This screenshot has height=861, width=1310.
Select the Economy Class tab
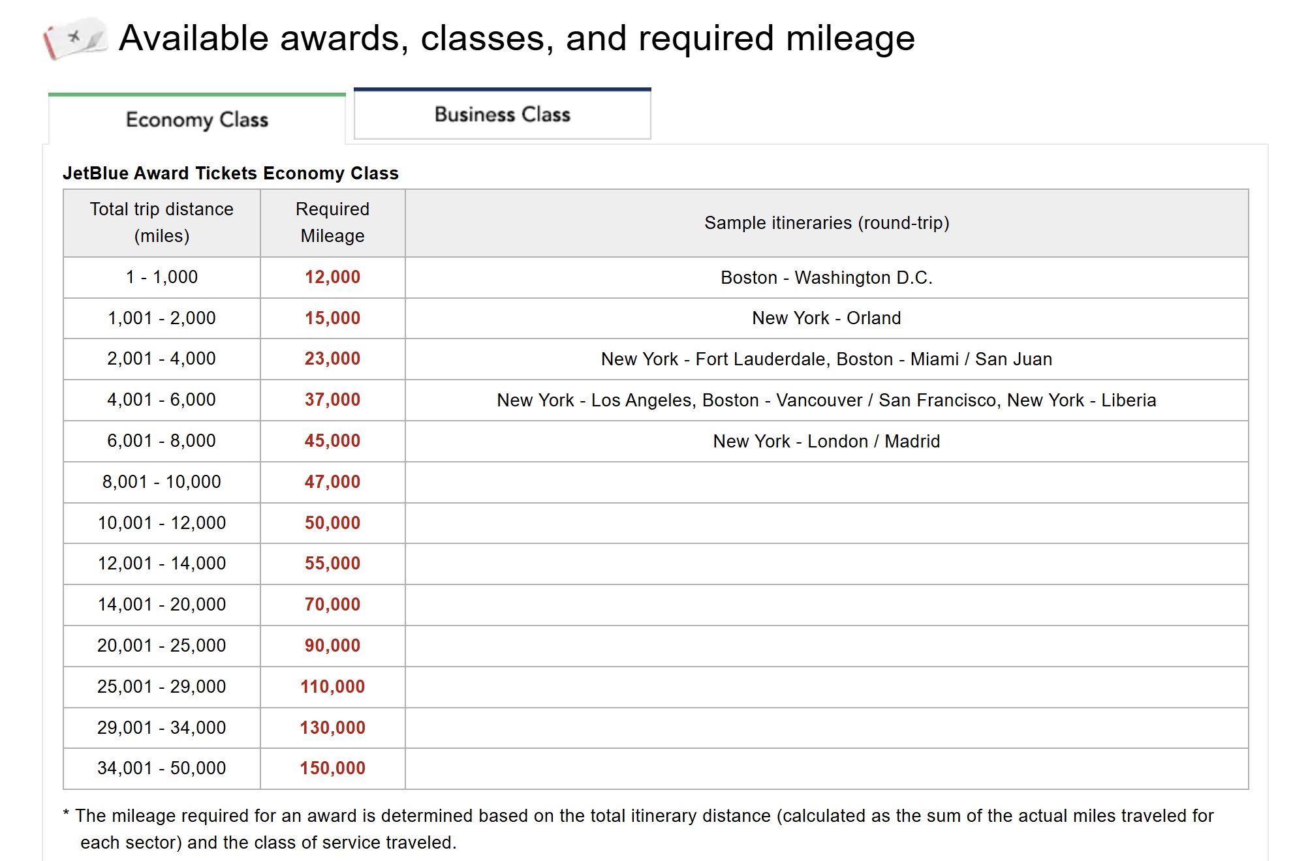pyautogui.click(x=197, y=120)
